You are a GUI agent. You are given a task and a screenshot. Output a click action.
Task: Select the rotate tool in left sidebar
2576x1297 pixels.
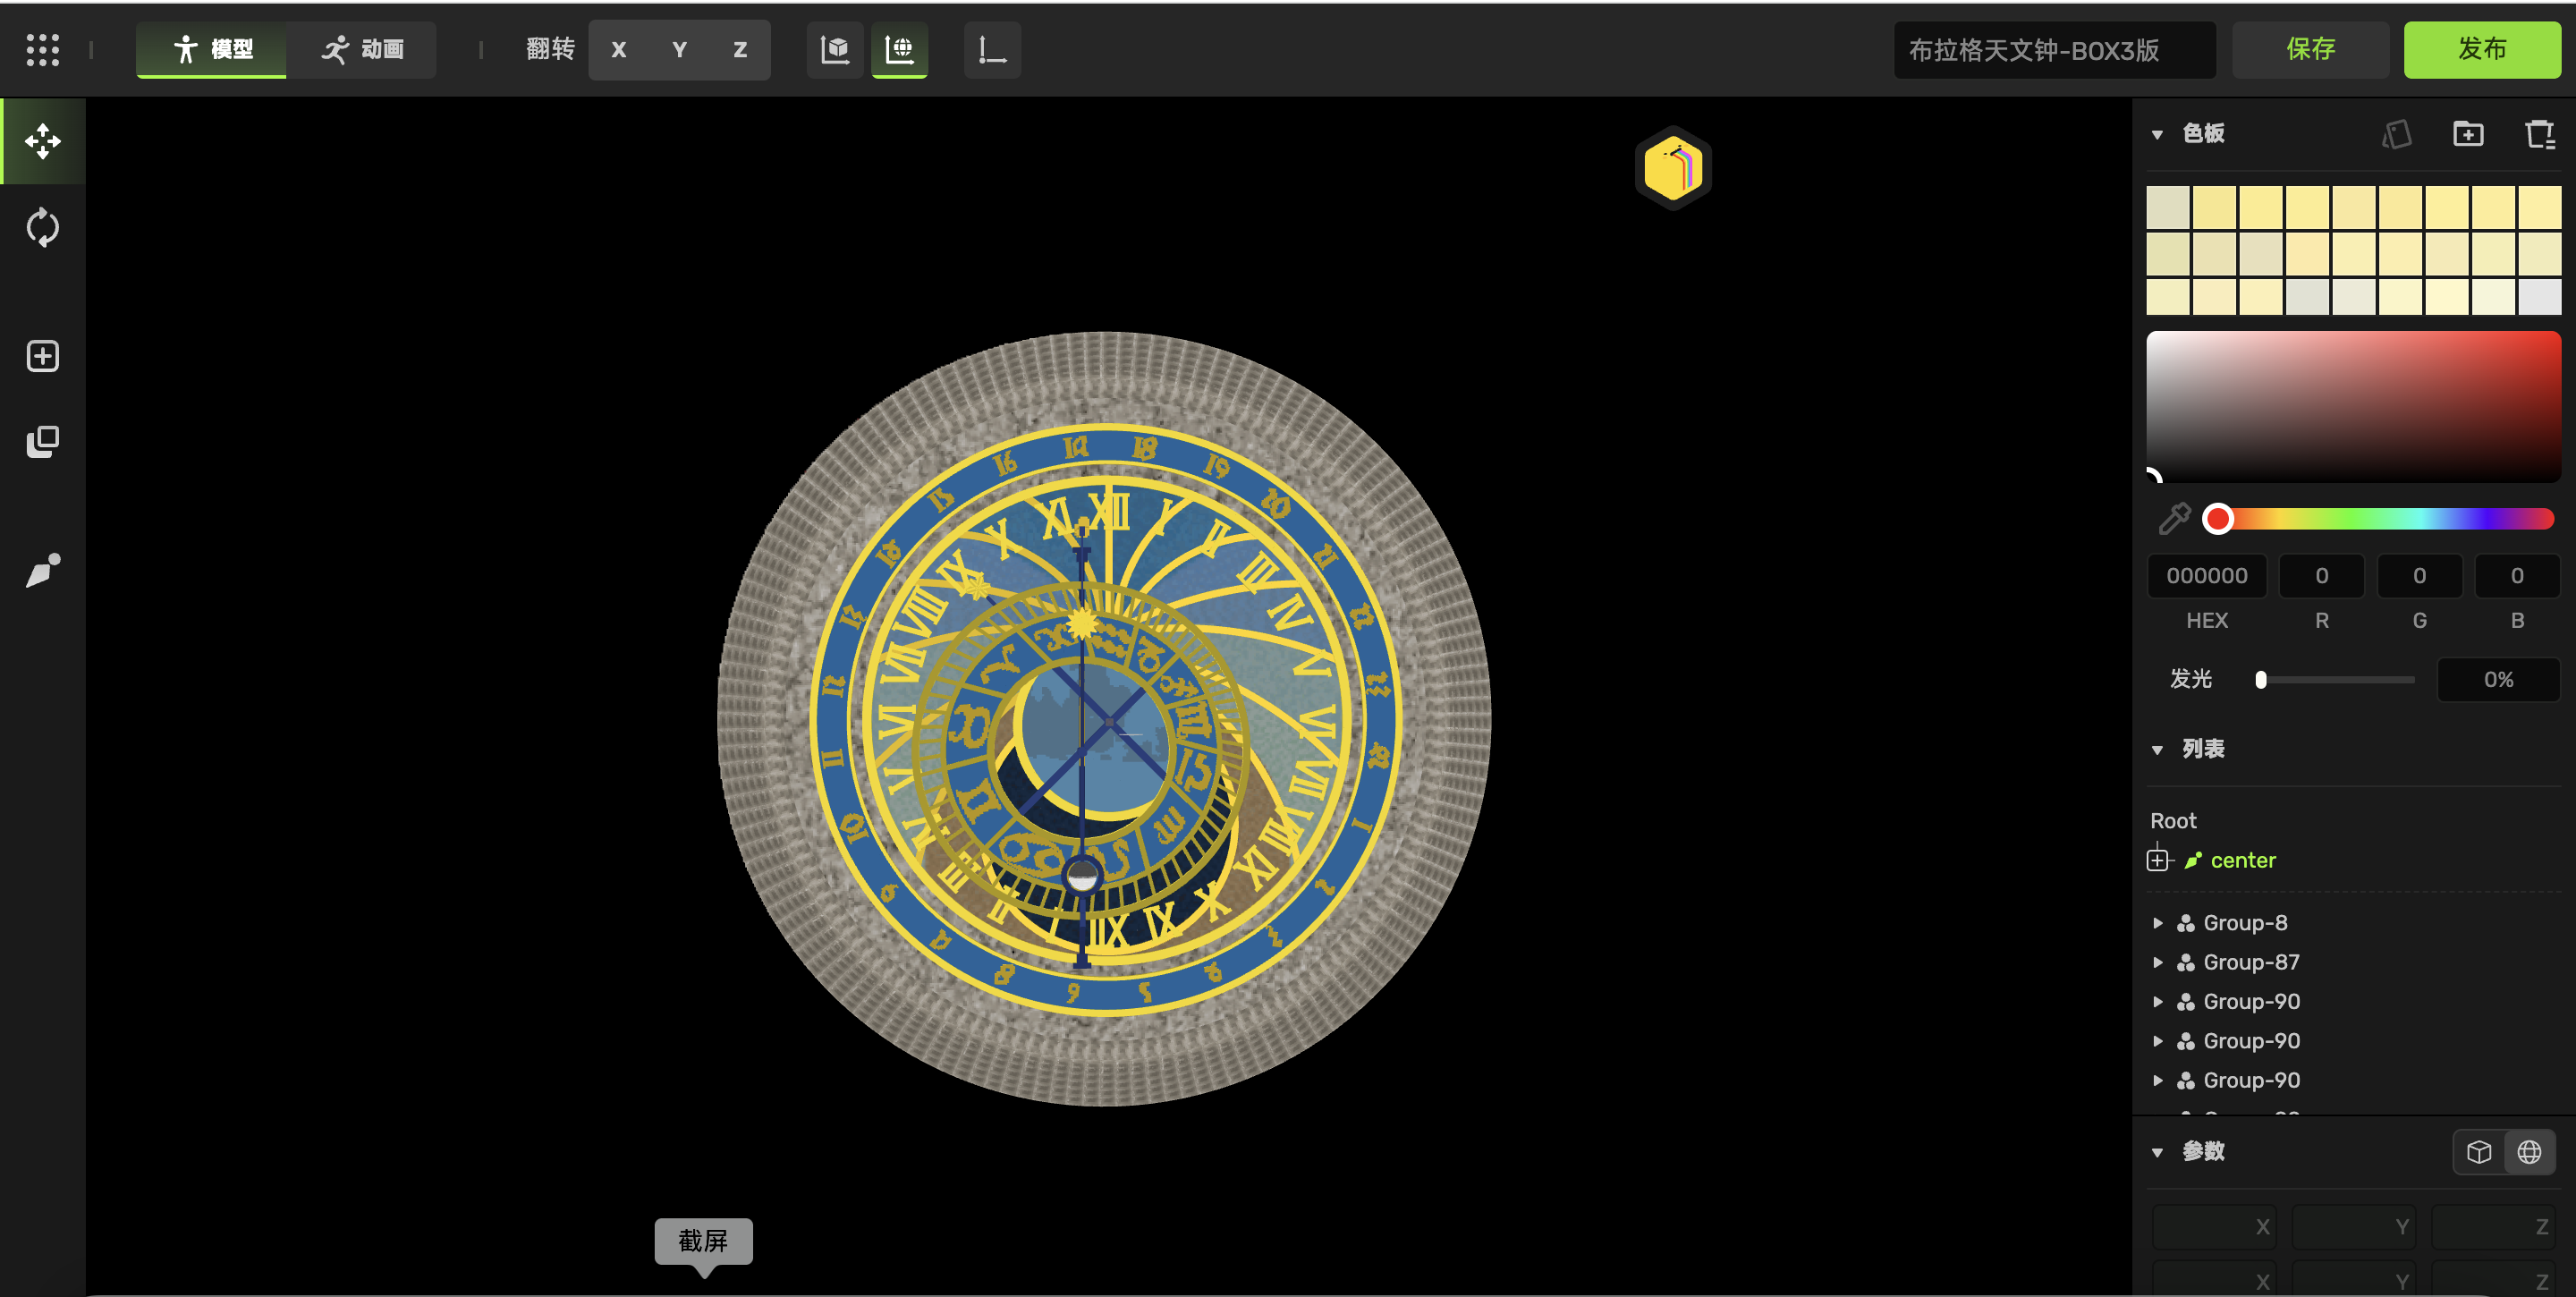(43, 228)
